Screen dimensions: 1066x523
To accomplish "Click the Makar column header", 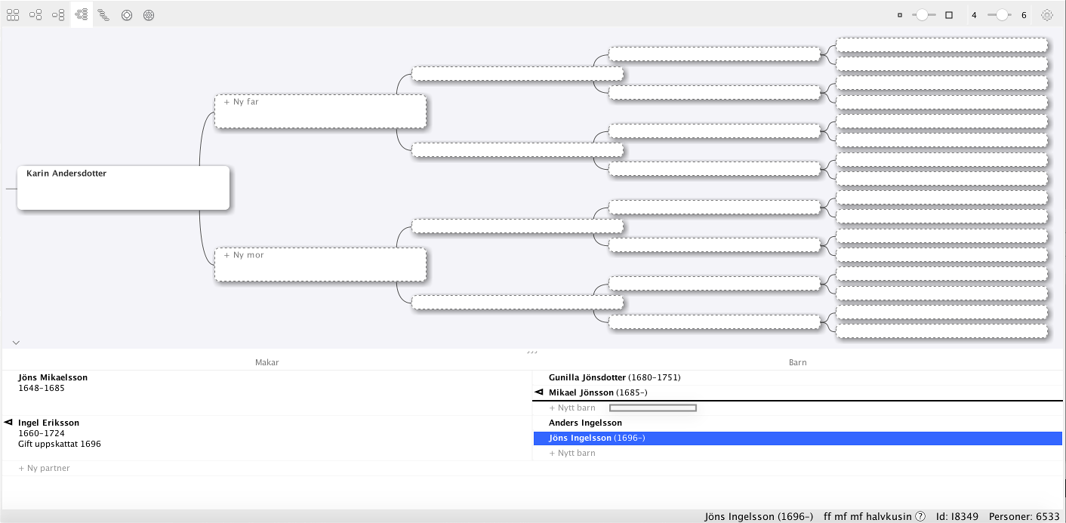I will (x=266, y=362).
